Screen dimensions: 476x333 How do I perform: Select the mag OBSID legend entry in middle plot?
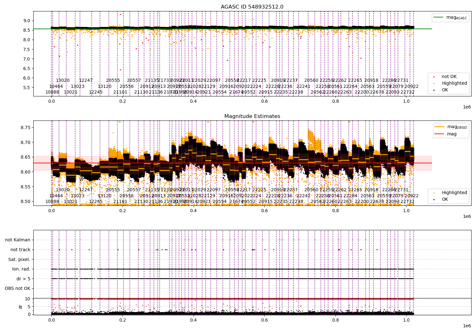tap(451, 127)
